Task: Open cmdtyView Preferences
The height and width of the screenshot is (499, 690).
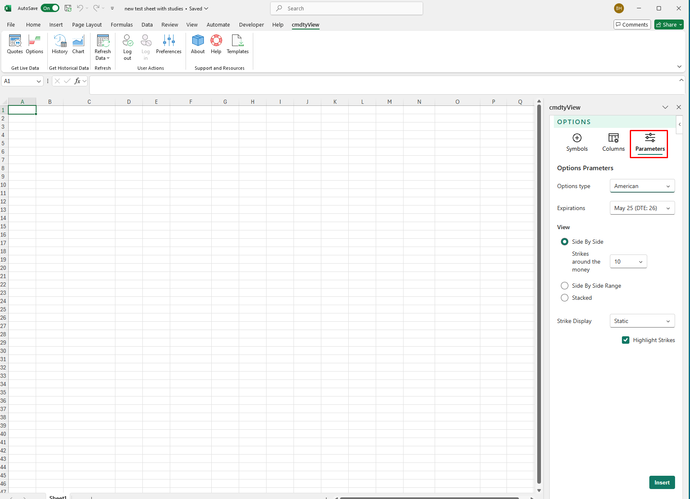Action: click(x=169, y=44)
